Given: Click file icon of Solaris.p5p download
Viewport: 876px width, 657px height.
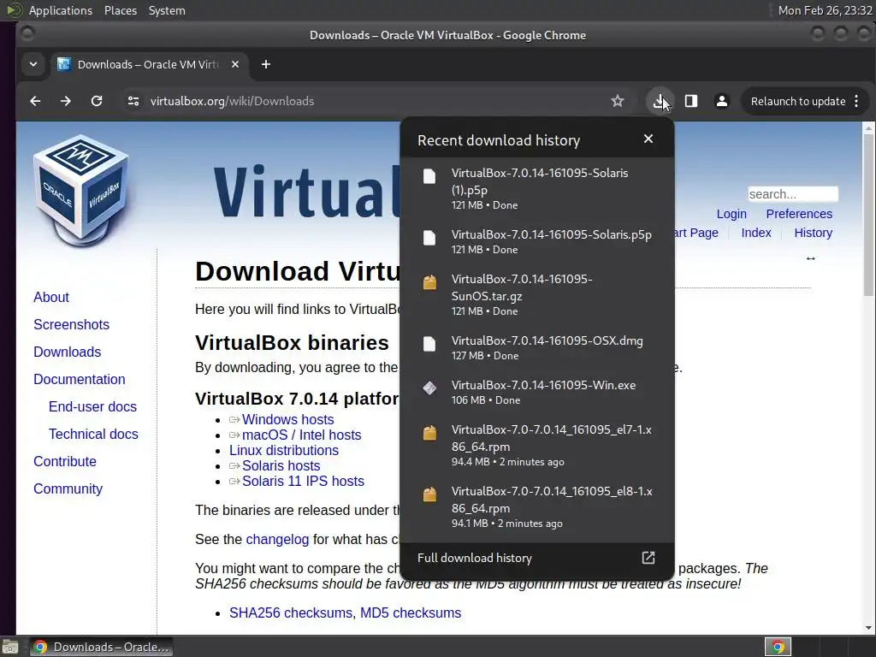Looking at the screenshot, I should [x=429, y=238].
